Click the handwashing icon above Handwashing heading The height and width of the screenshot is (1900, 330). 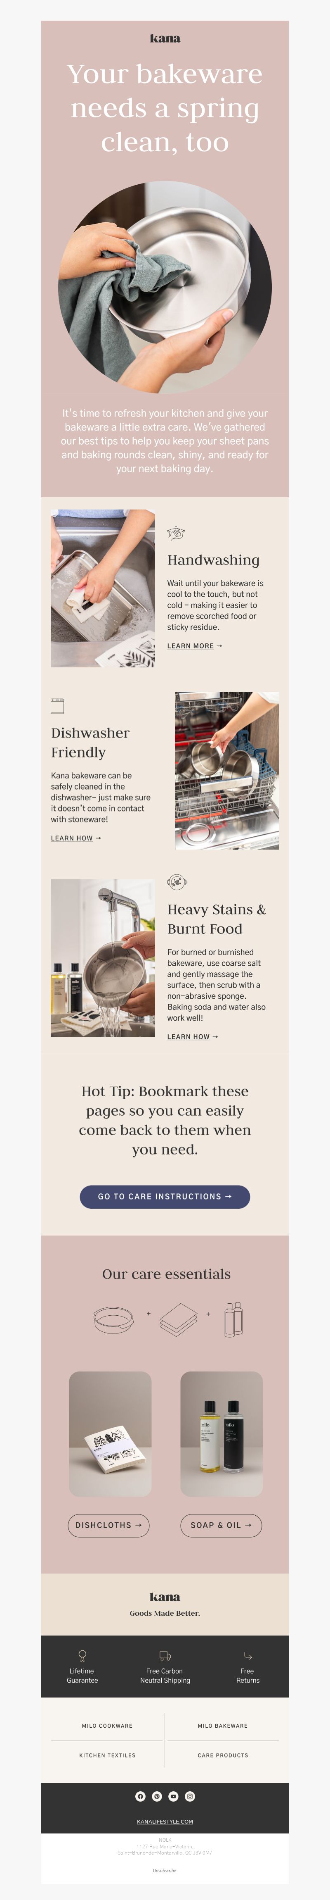[176, 533]
